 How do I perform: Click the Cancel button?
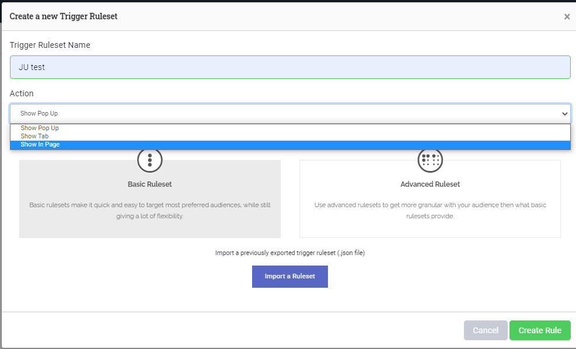pyautogui.click(x=486, y=330)
